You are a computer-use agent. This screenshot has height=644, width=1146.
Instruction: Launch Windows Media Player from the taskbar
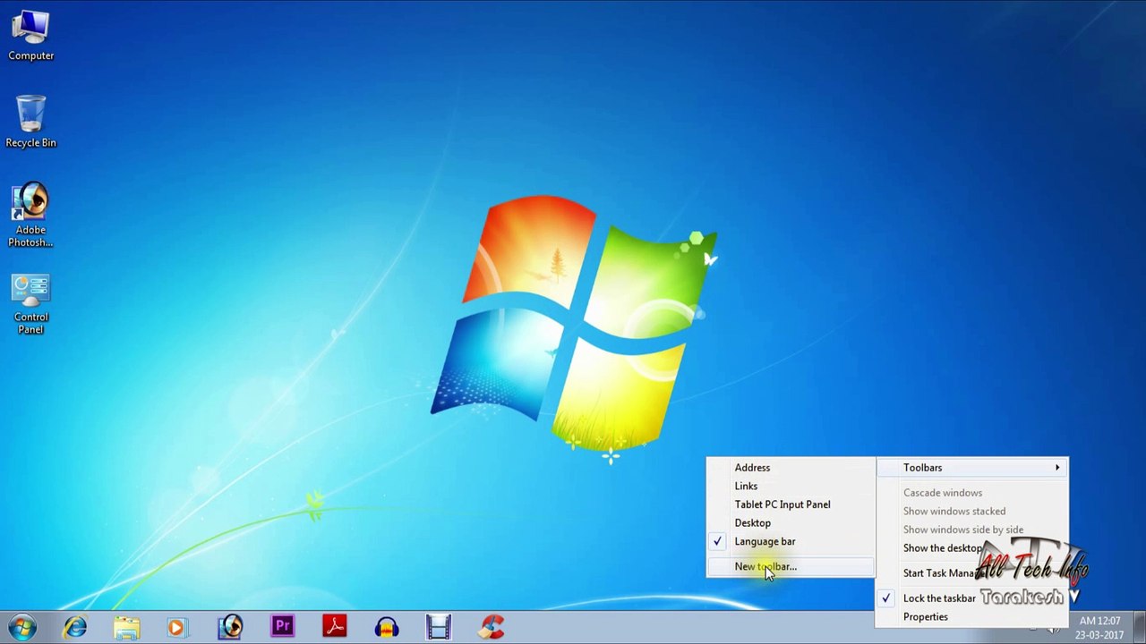tap(176, 627)
